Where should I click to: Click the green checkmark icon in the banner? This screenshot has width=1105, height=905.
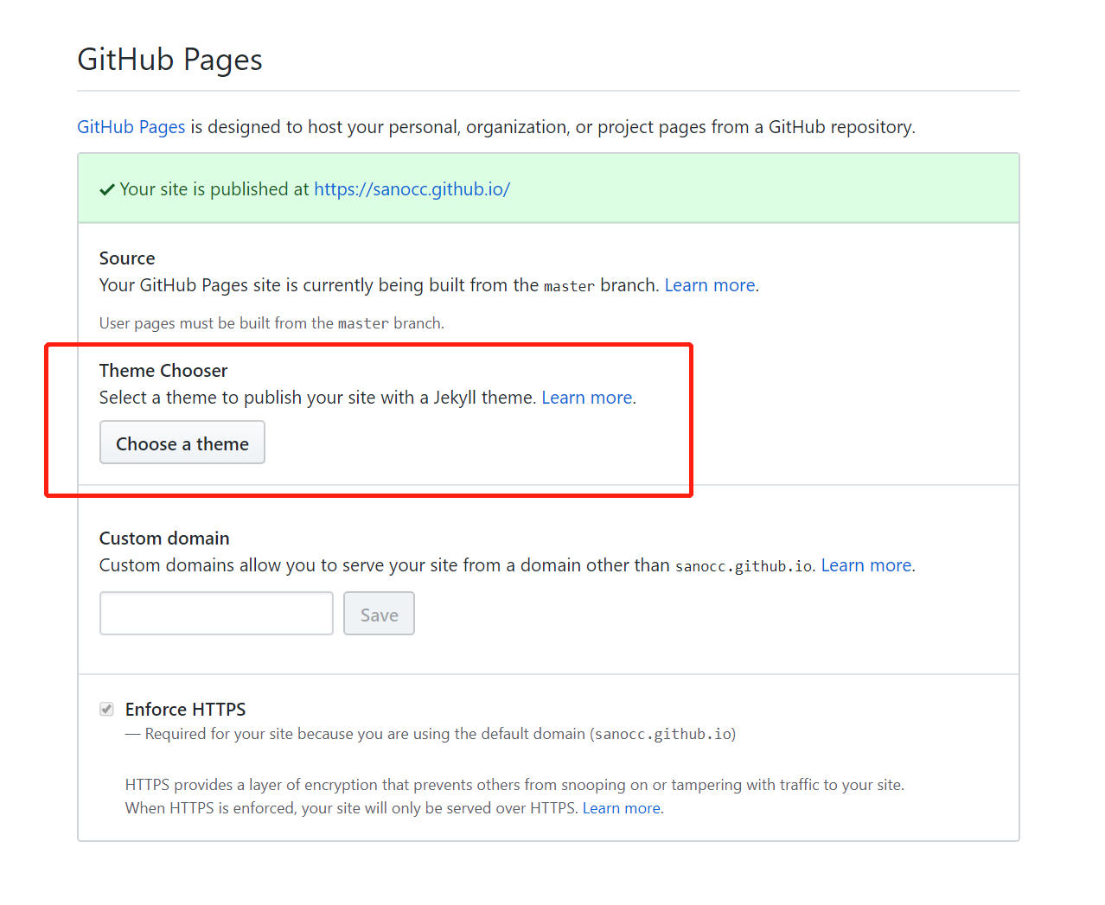107,190
